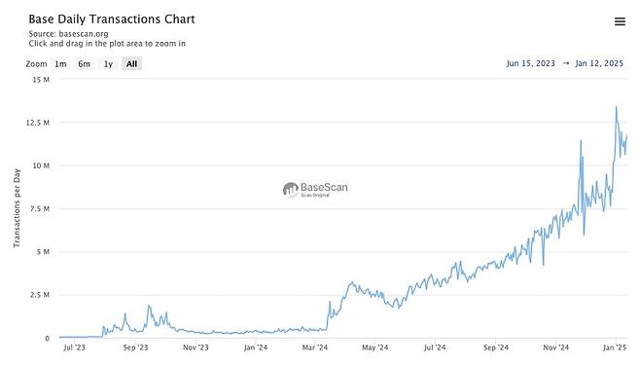Viewport: 640px width, 366px height.
Task: Click the basescan.org source text
Action: pos(84,33)
